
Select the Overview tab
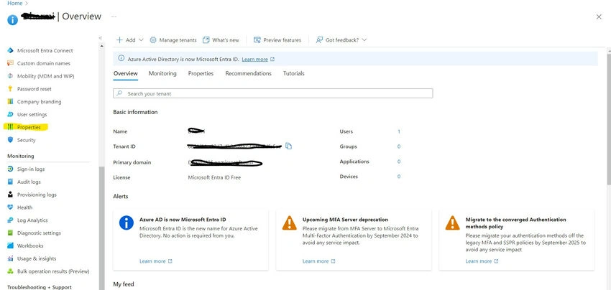126,73
